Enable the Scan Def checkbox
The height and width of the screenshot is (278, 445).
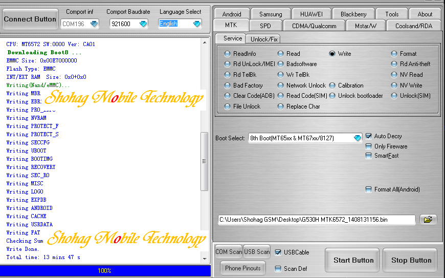tap(278, 269)
